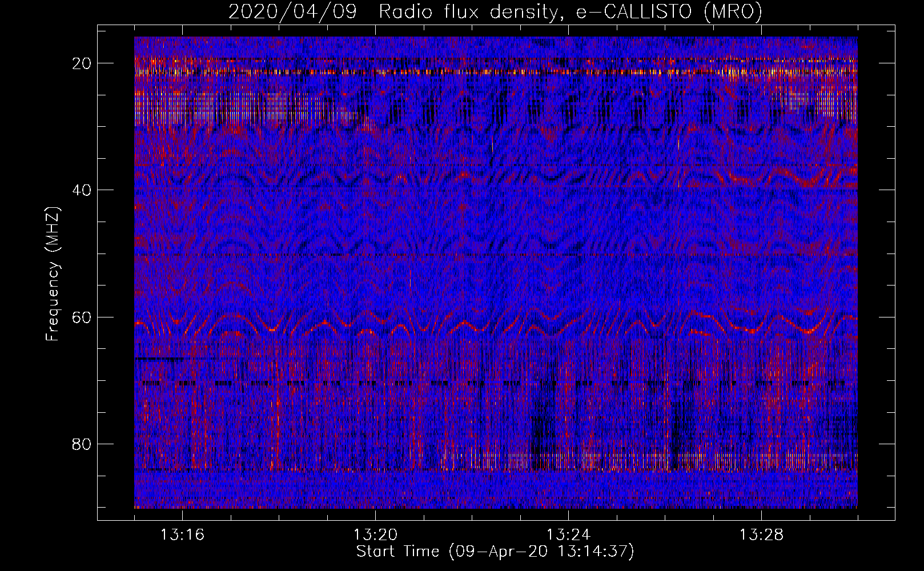Click the 60 frequency tick label
This screenshot has width=924, height=571.
82,317
